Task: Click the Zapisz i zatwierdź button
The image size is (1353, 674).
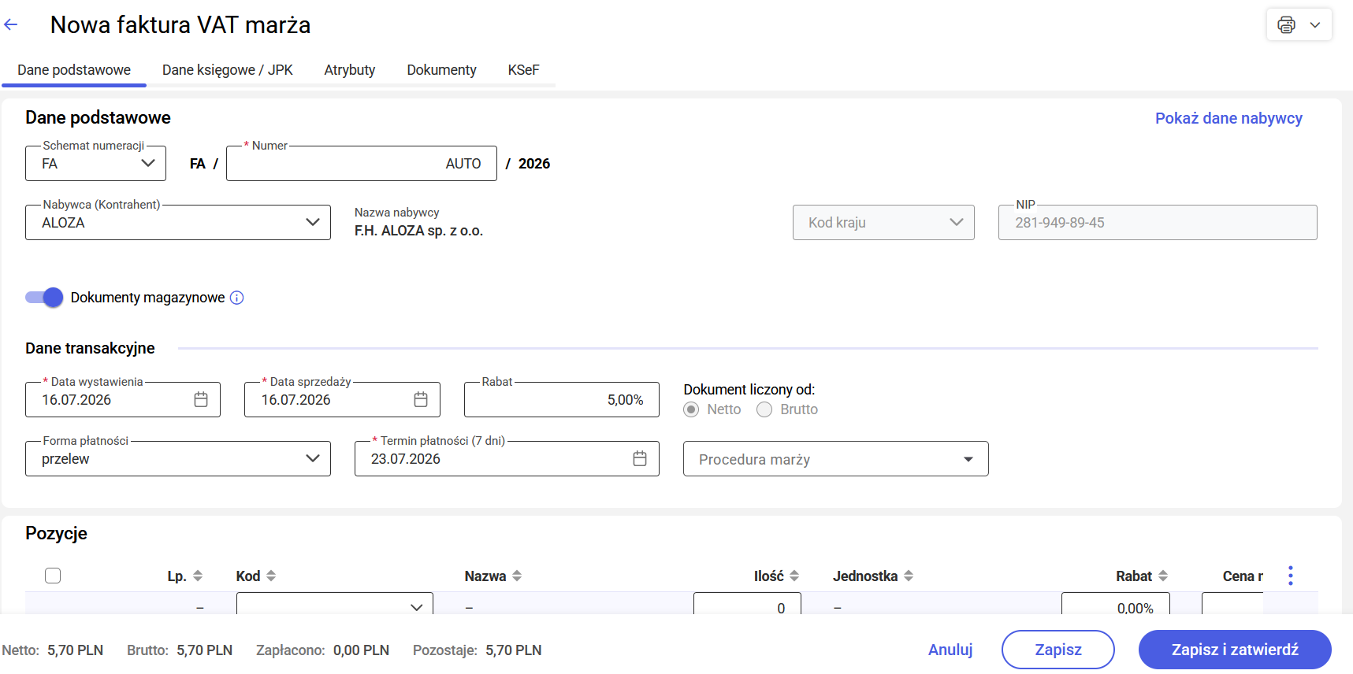Action: point(1235,650)
